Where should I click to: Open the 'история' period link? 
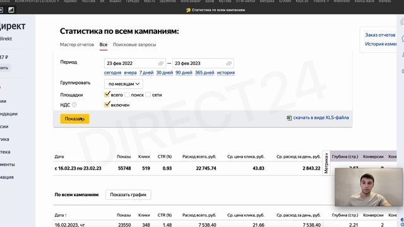[x=226, y=73]
